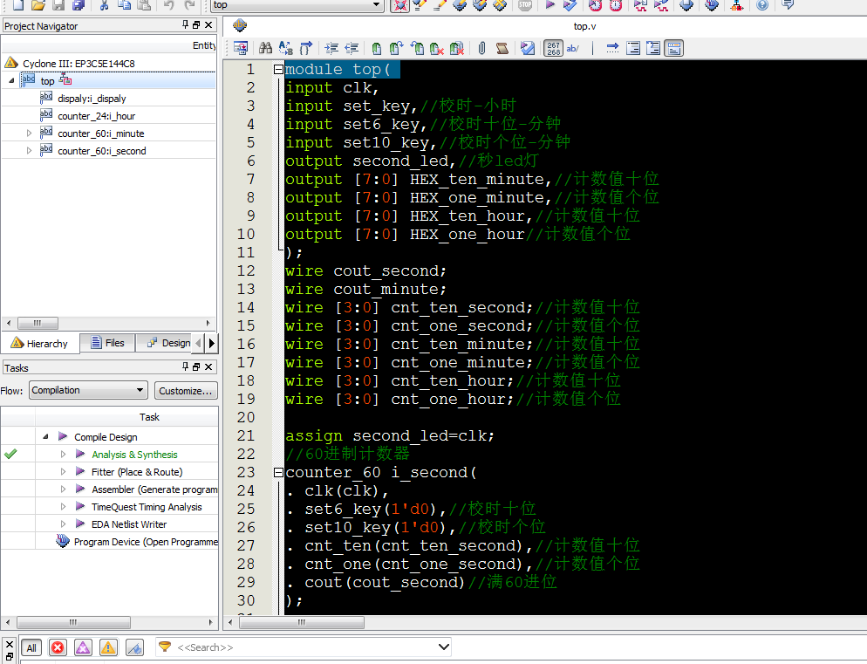Expand EDA Netlist Writer task
Image resolution: width=867 pixels, height=664 pixels.
[63, 524]
